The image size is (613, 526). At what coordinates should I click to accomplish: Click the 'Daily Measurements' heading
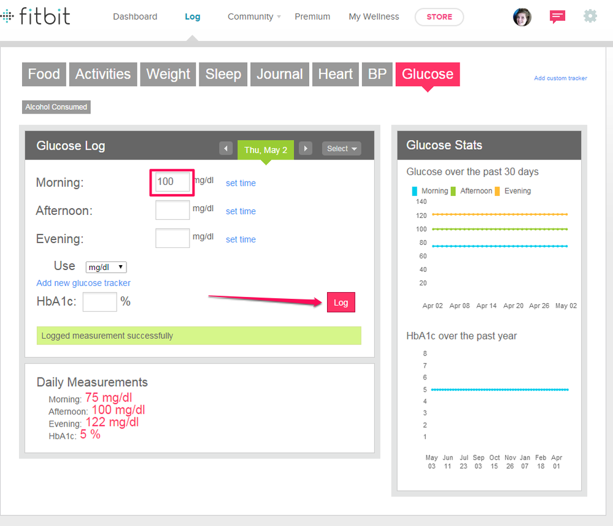pos(92,382)
